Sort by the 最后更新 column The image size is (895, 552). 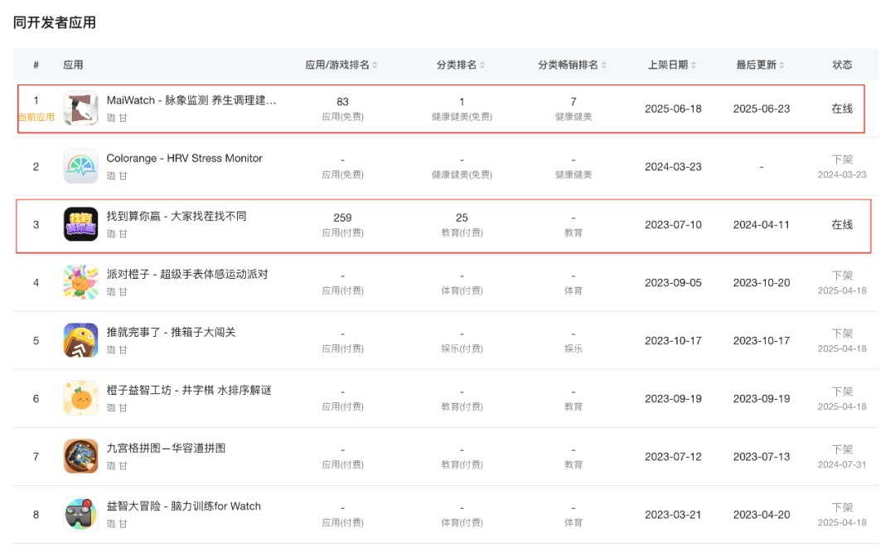[761, 65]
